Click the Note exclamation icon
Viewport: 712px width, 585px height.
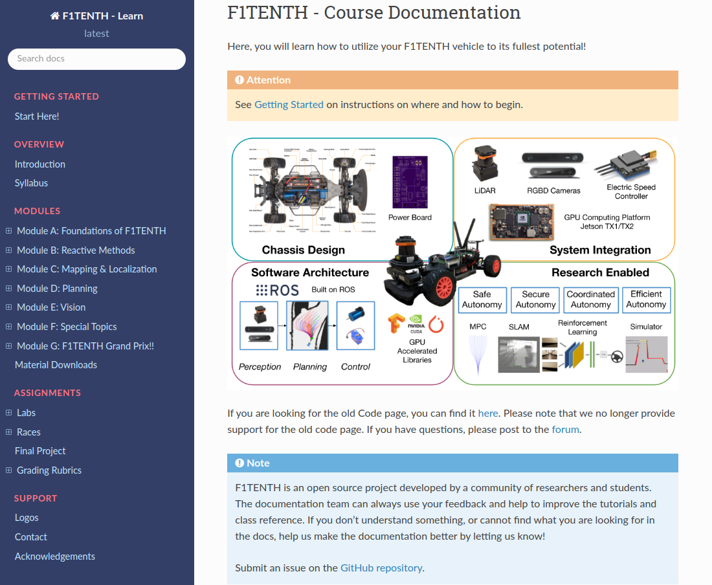point(239,463)
